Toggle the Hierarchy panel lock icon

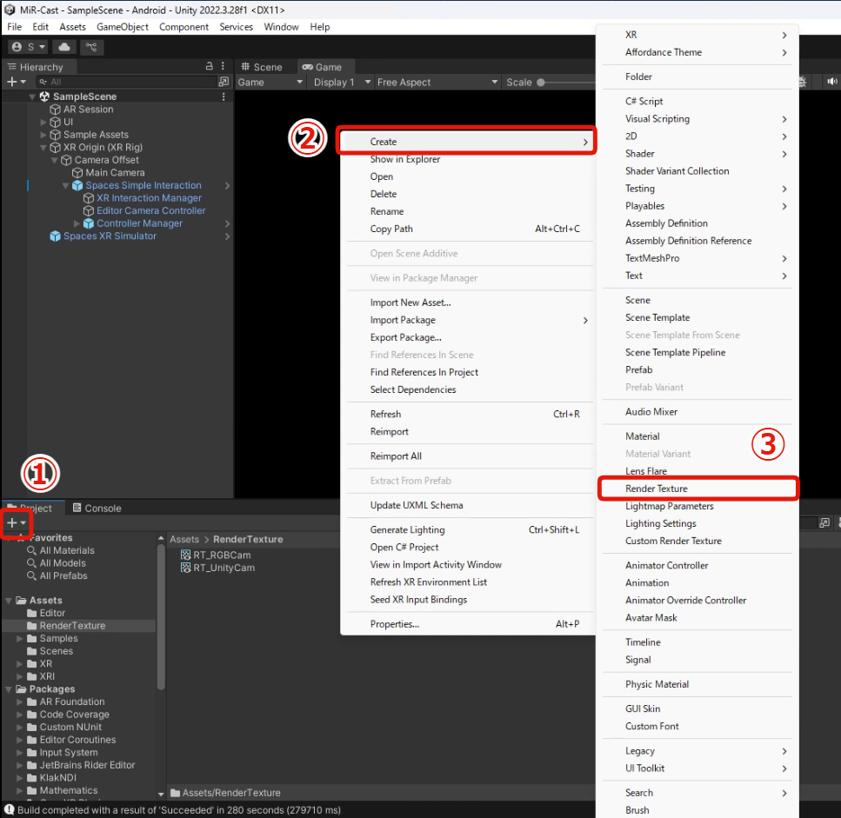[x=209, y=67]
